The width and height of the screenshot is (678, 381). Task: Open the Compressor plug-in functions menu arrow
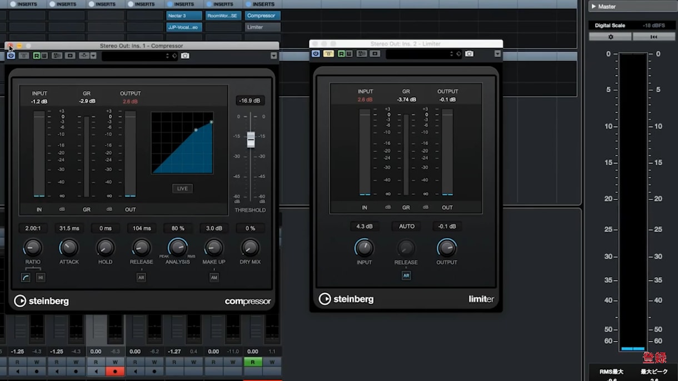[273, 56]
